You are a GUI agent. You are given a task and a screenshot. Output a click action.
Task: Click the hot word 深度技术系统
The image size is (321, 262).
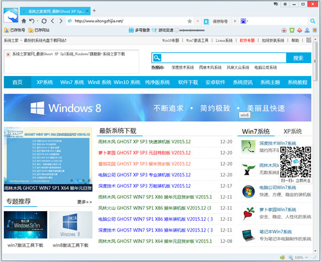(x=182, y=67)
